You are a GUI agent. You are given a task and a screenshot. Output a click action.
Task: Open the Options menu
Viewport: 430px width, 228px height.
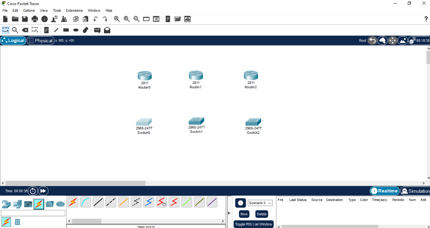[x=29, y=11]
